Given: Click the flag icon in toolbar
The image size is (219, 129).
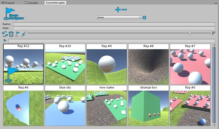Looking at the screenshot, I should (x=17, y=34).
